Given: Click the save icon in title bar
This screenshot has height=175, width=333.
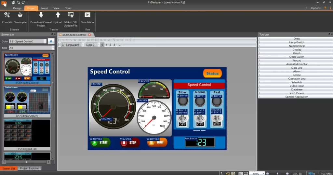Looking at the screenshot, I should pyautogui.click(x=13, y=3).
